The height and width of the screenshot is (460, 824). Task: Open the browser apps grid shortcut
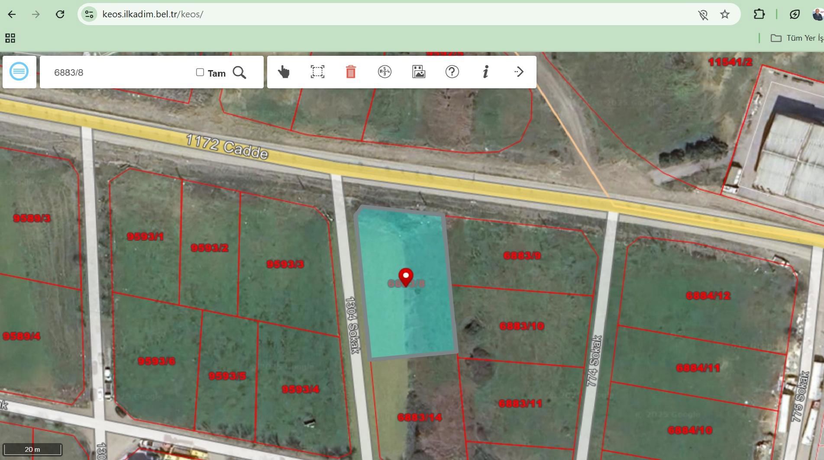point(10,38)
